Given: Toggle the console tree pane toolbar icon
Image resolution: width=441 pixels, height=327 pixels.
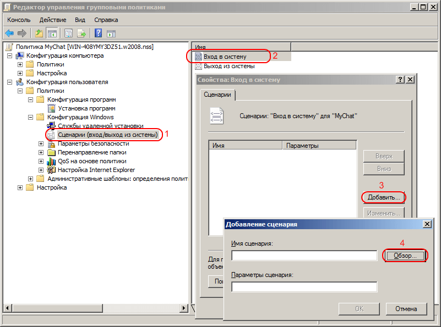Looking at the screenshot, I should 52,33.
